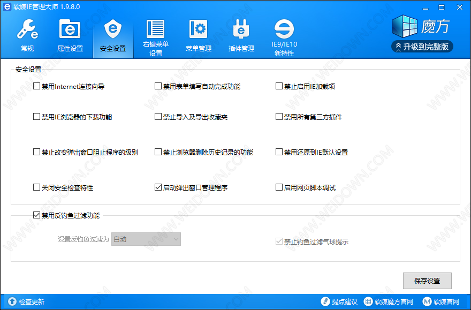Uncheck 禁用反钓鱼过滤功能
Image resolution: width=471 pixels, height=310 pixels.
tap(36, 215)
